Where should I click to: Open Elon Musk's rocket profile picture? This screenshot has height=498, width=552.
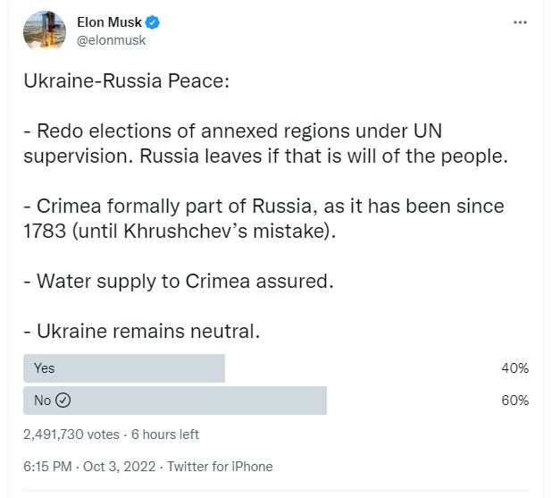pos(45,31)
